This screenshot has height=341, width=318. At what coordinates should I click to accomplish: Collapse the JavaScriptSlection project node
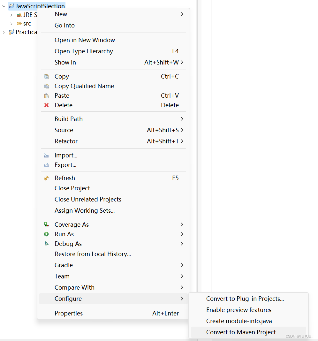4,6
